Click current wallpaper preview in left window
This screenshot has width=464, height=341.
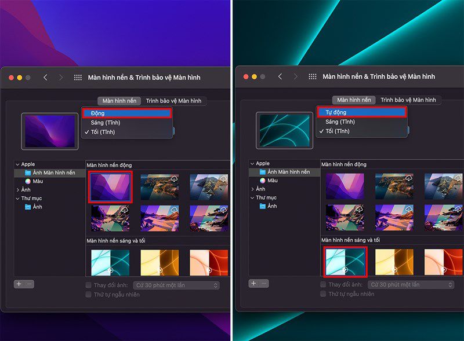coord(50,131)
